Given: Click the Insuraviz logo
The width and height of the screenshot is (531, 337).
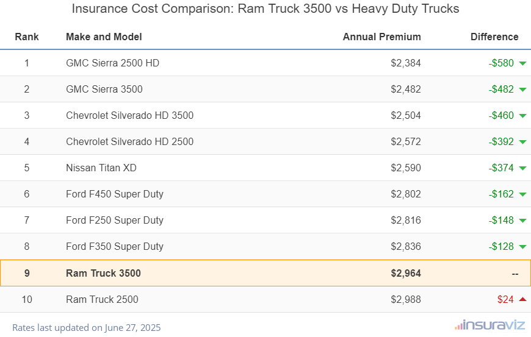Looking at the screenshot, I should coord(489,325).
